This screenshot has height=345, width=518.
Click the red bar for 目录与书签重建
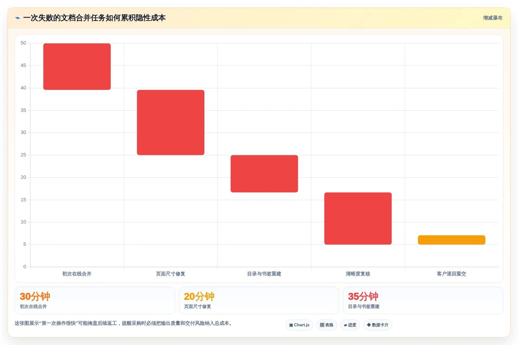[x=264, y=174]
